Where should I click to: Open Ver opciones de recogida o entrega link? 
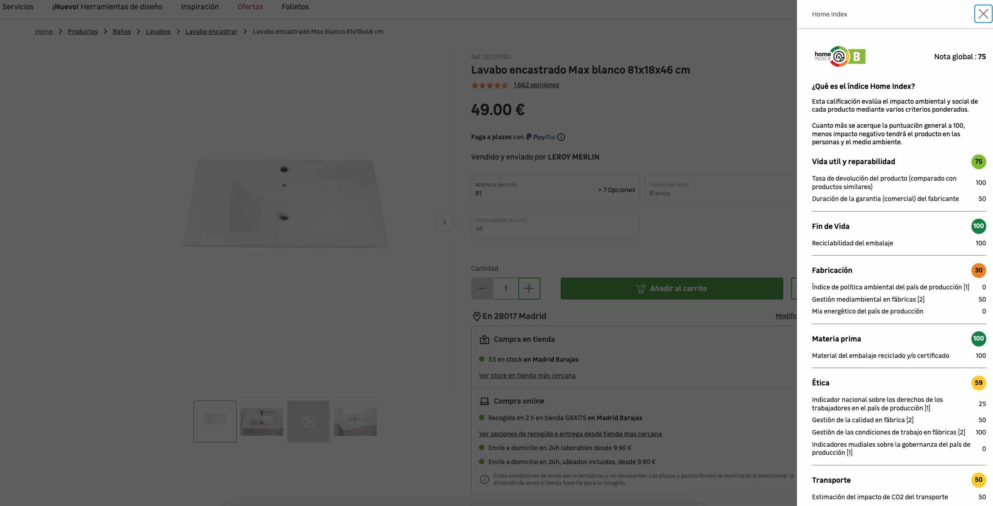point(570,434)
